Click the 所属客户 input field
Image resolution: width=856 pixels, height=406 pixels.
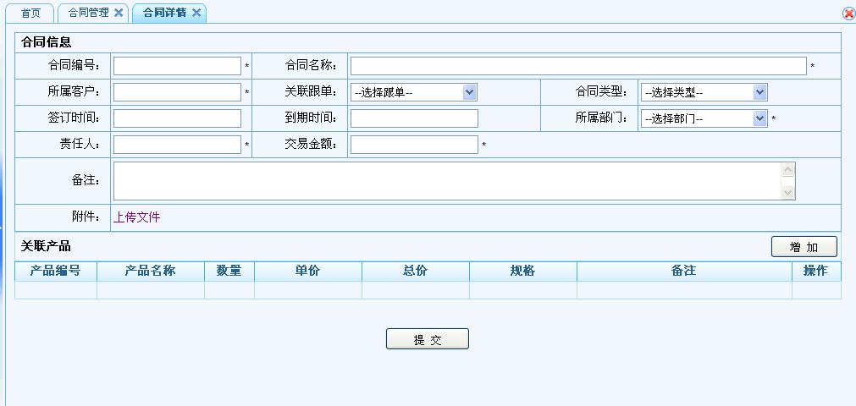(177, 92)
